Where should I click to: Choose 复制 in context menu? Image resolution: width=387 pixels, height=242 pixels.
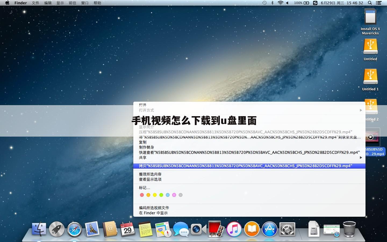tap(249, 142)
